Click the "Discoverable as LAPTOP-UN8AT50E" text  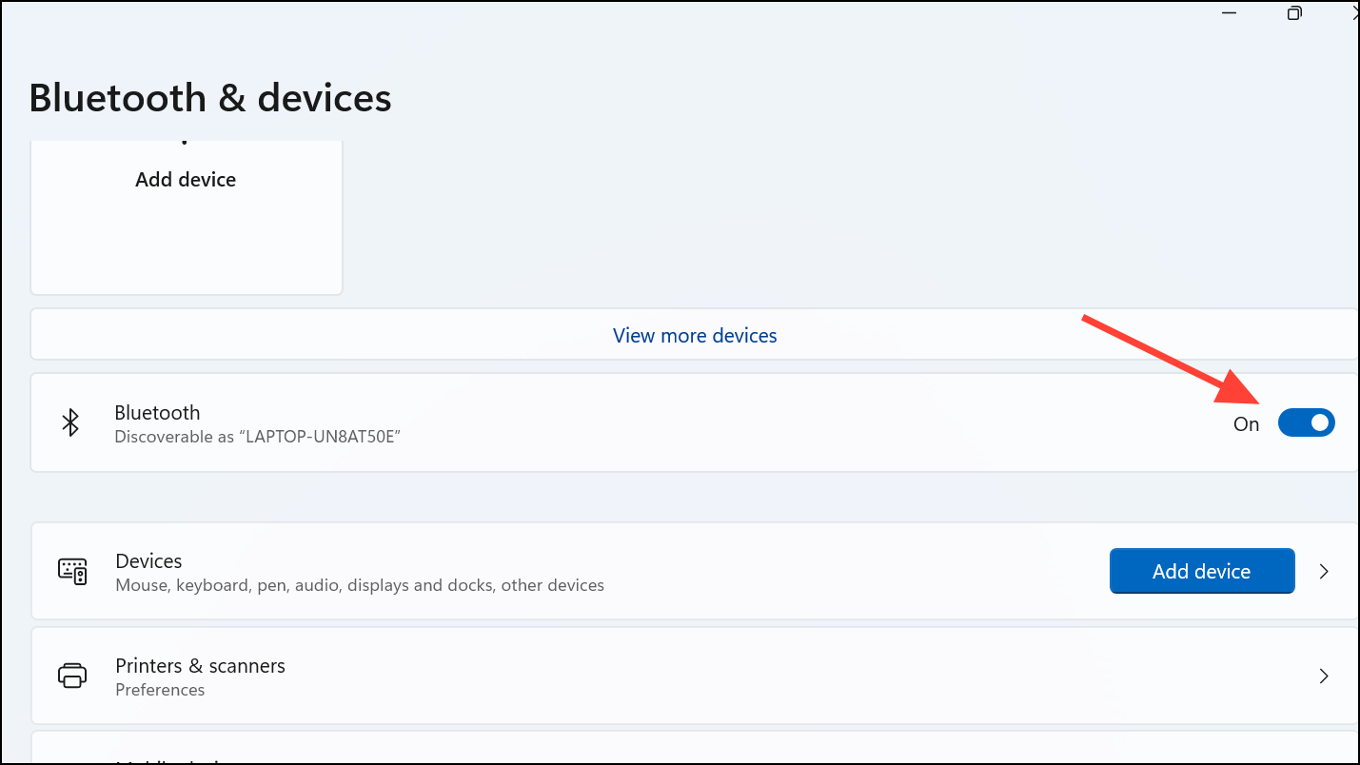click(x=257, y=437)
